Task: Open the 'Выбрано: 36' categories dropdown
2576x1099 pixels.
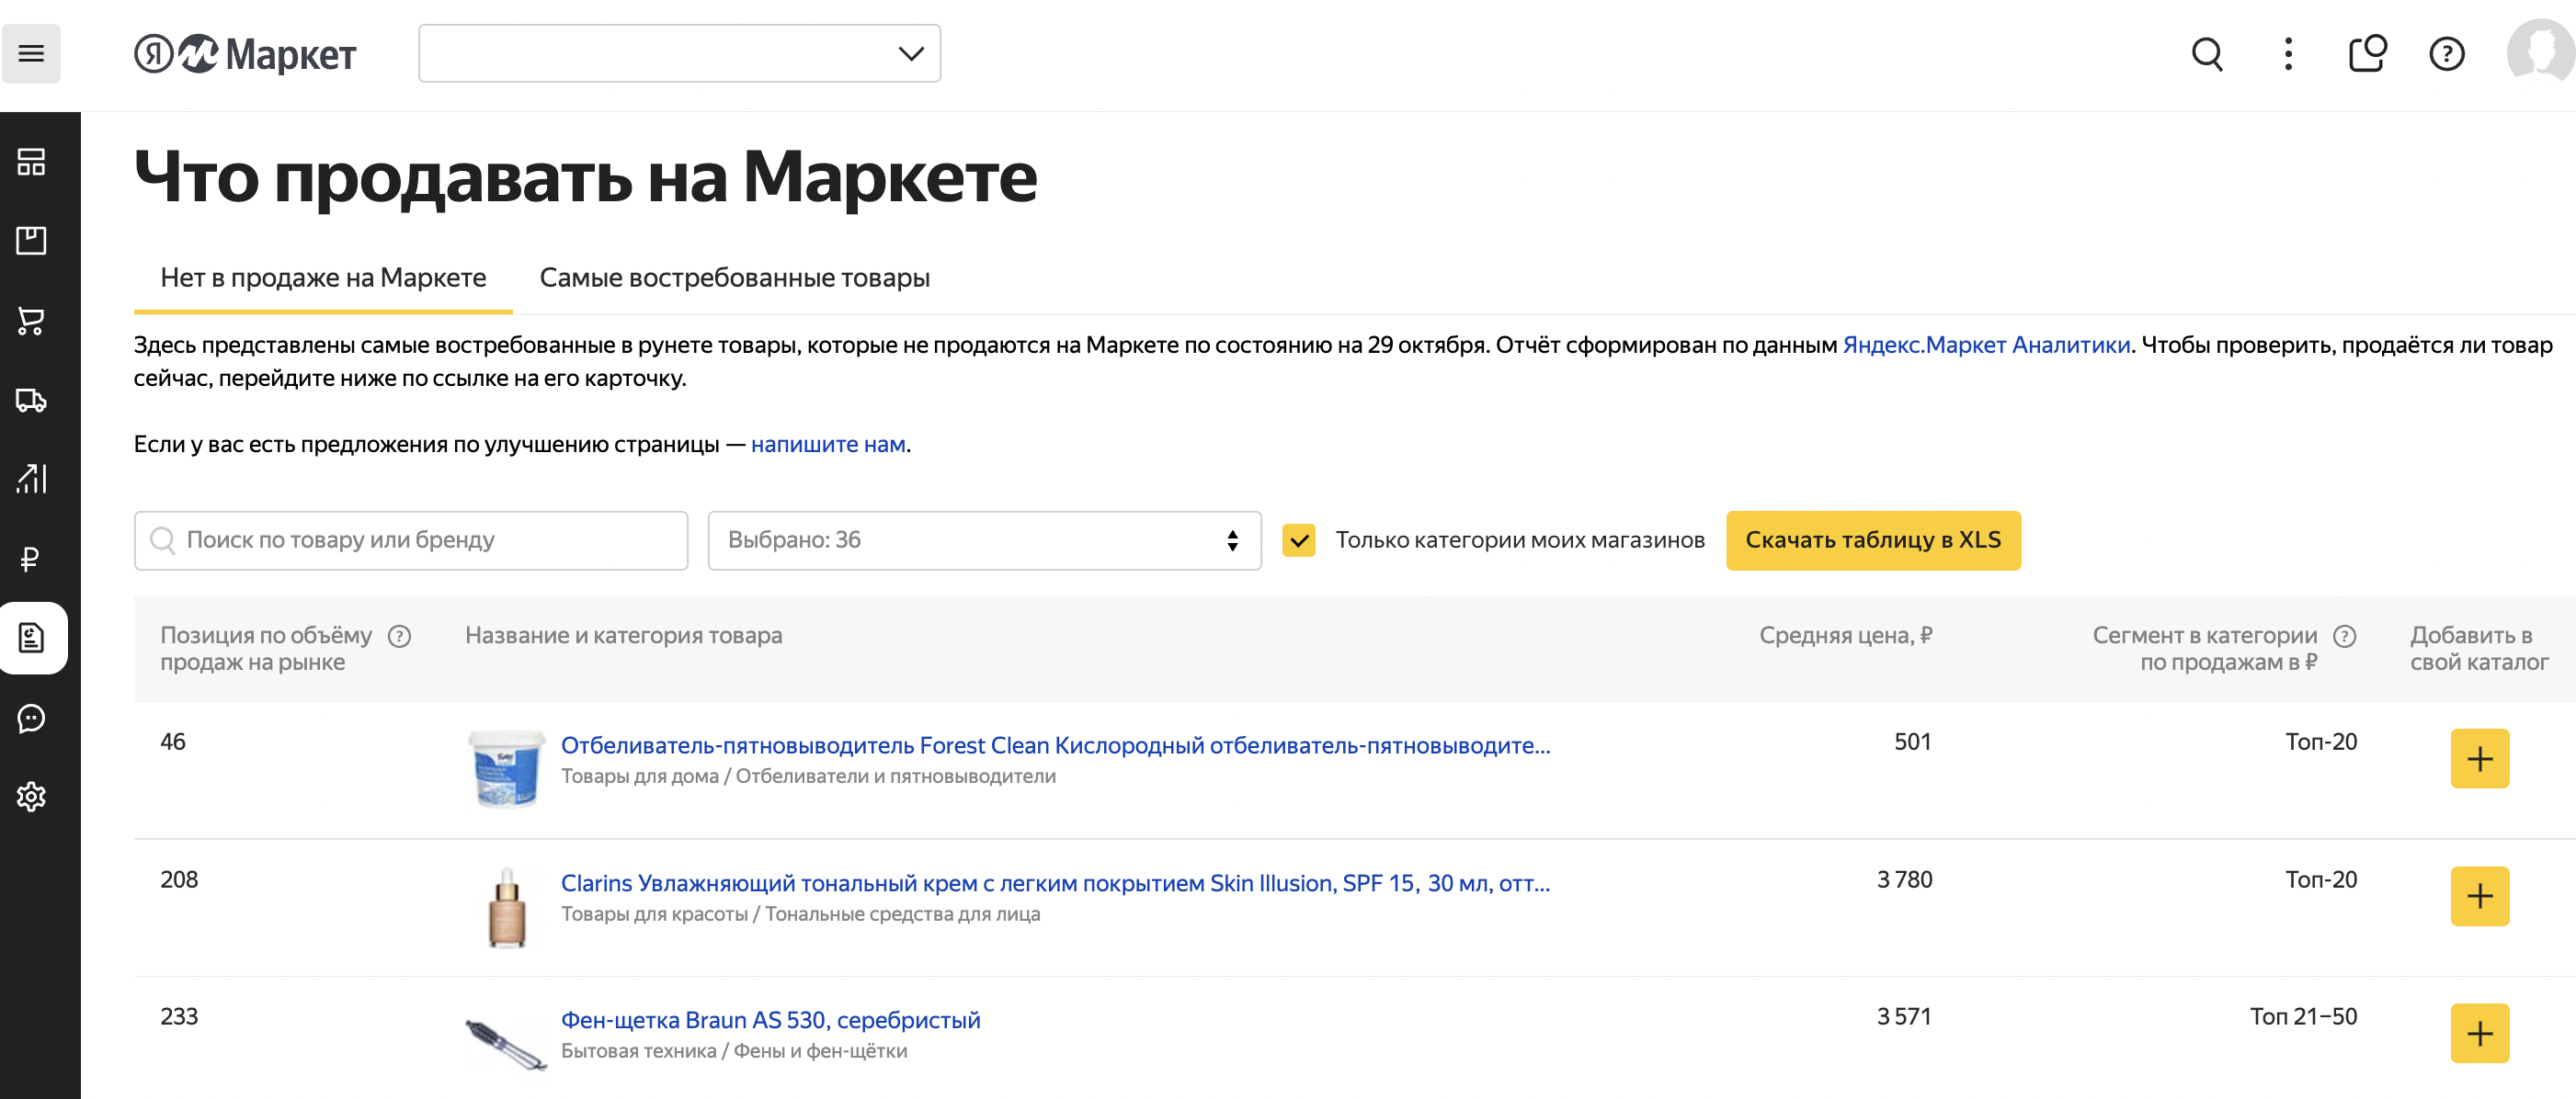Action: click(x=984, y=540)
